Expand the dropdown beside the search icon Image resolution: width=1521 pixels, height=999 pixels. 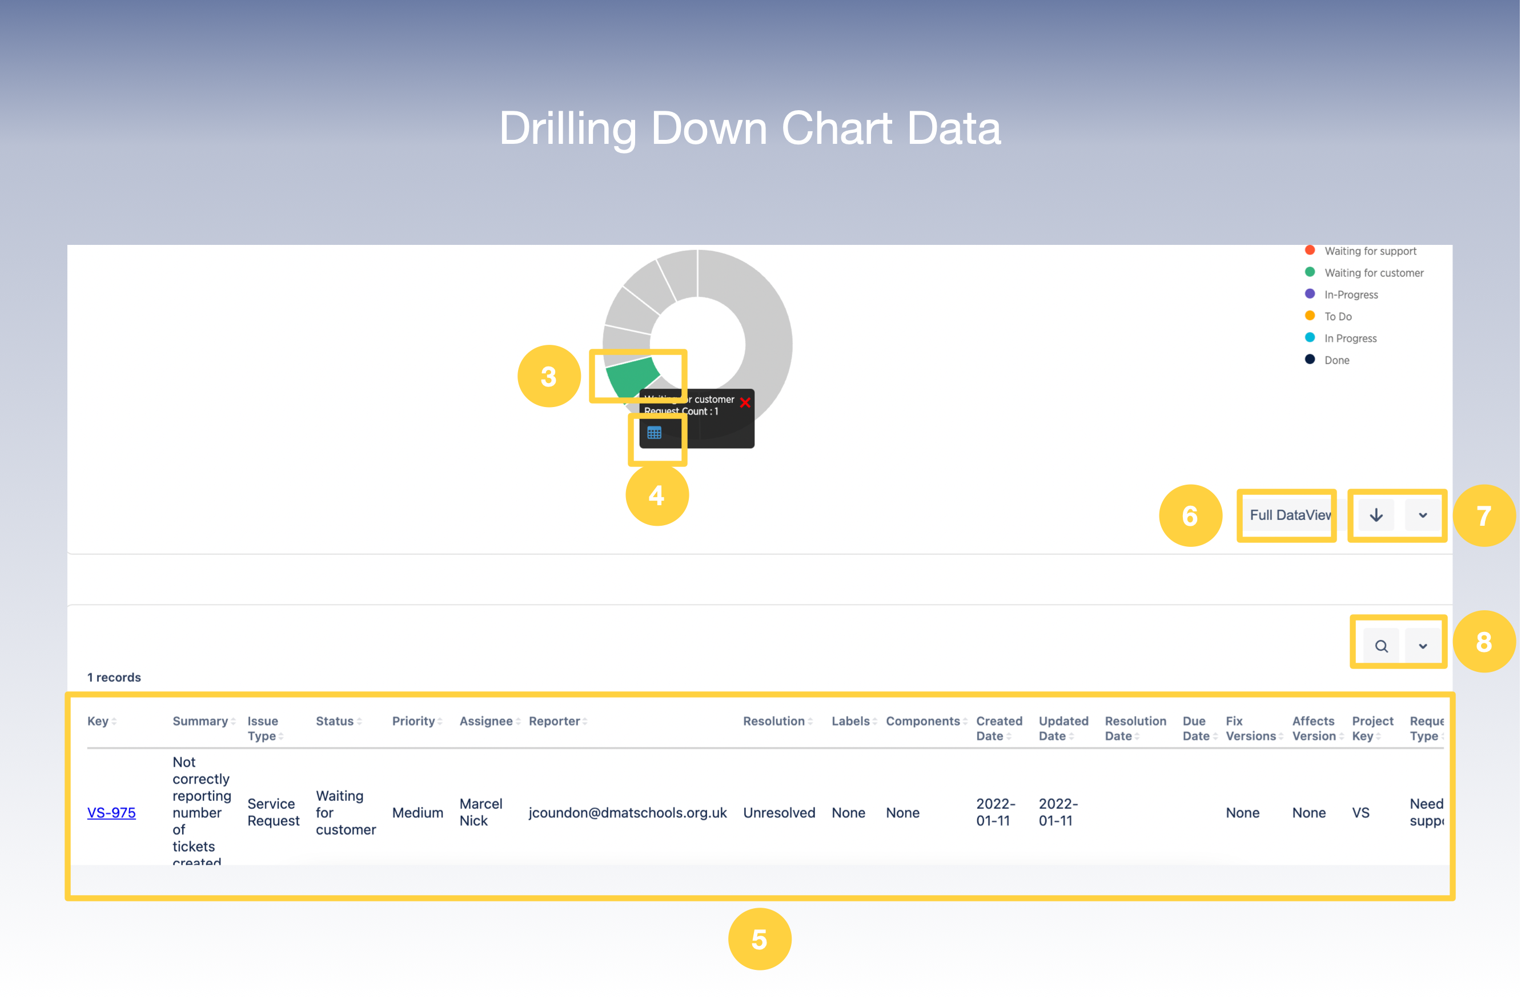[x=1423, y=646]
